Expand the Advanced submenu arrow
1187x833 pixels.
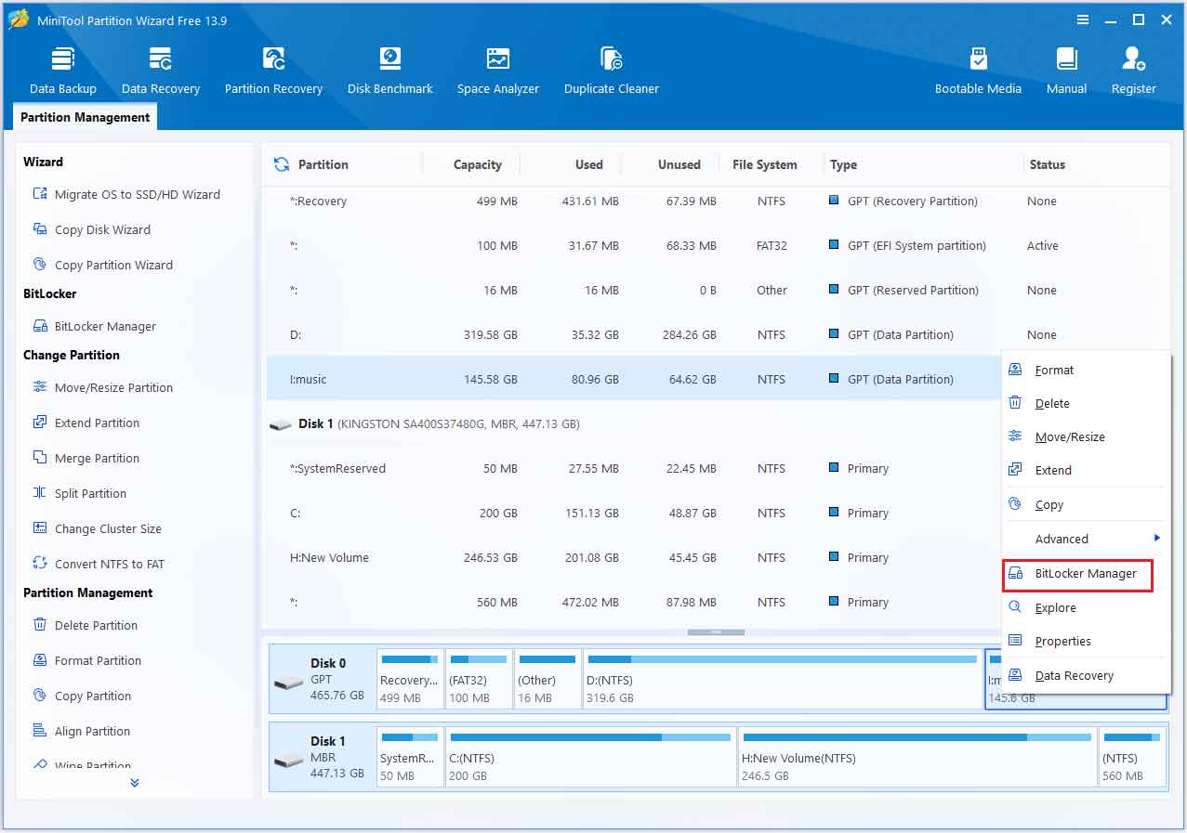click(x=1157, y=538)
